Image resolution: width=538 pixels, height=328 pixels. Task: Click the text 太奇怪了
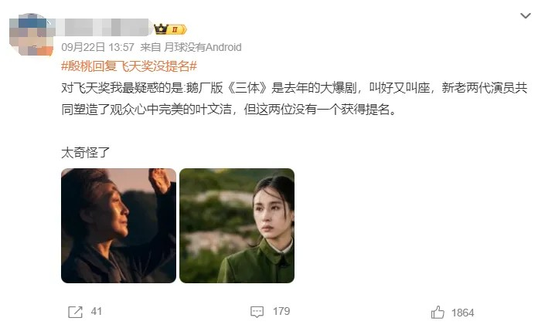pyautogui.click(x=86, y=153)
